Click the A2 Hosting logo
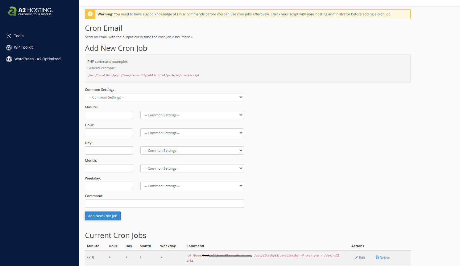Viewport: 460px width, 266px height. [x=30, y=11]
